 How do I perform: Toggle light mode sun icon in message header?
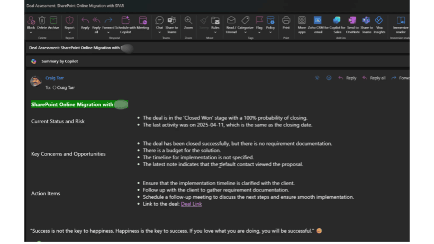coord(317,78)
